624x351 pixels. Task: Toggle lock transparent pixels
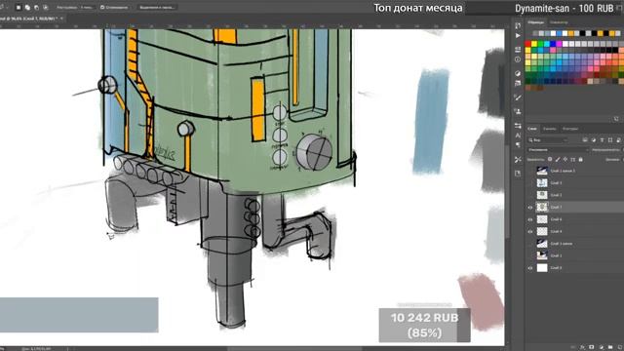[550, 159]
